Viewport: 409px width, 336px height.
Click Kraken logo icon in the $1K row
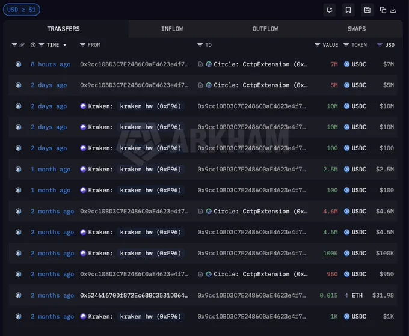tap(83, 316)
